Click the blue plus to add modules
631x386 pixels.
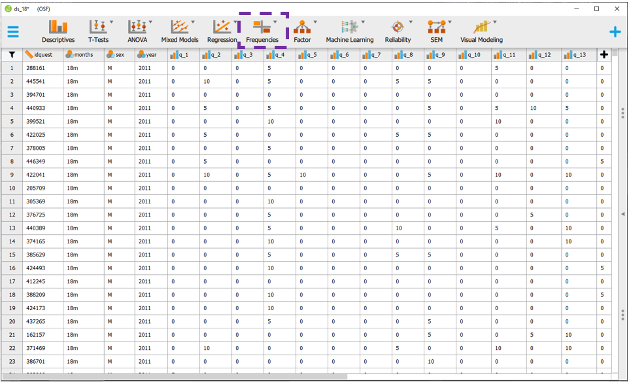(615, 31)
